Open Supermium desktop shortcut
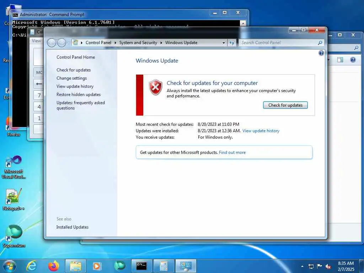The height and width of the screenshot is (273, 364). click(x=14, y=236)
